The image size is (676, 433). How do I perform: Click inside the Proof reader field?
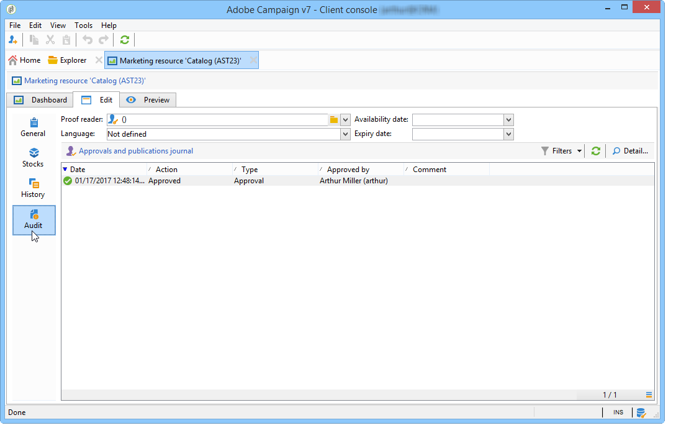[217, 121]
